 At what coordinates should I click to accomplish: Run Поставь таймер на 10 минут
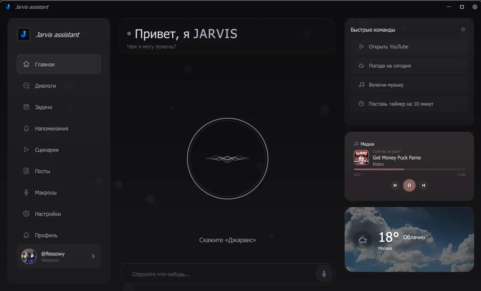click(x=409, y=104)
